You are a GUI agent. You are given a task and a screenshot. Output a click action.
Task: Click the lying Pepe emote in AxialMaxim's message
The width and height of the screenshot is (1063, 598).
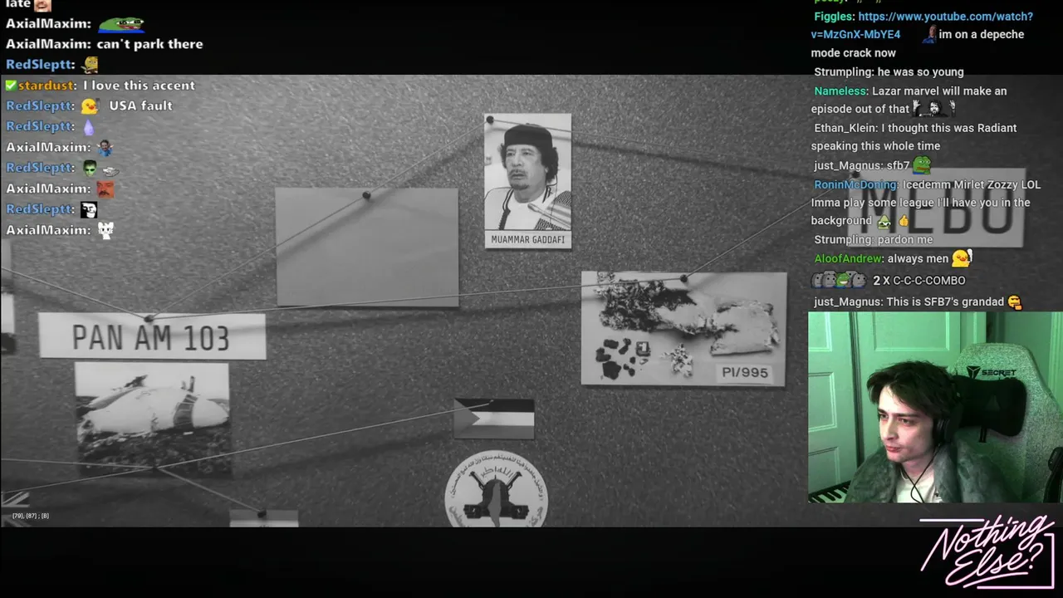[x=121, y=23]
